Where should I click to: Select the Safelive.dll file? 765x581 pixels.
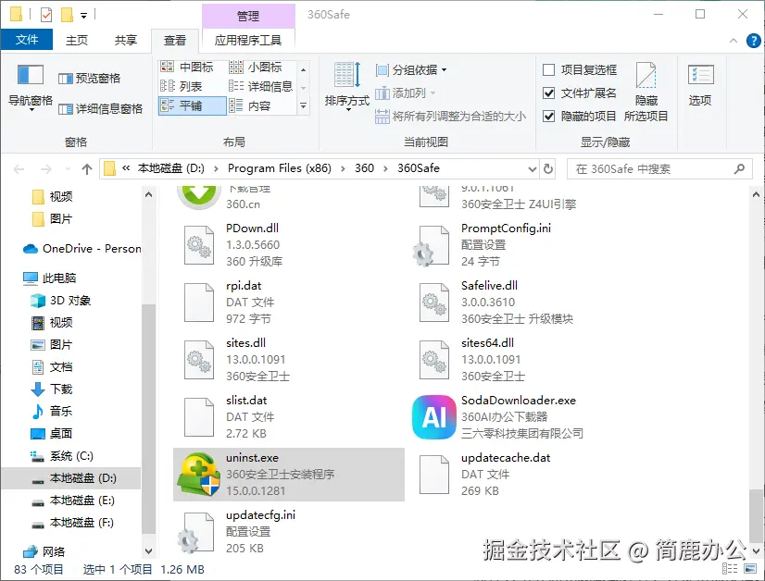(524, 303)
